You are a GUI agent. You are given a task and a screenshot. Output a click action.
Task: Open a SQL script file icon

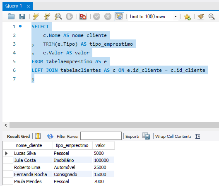click(11, 17)
